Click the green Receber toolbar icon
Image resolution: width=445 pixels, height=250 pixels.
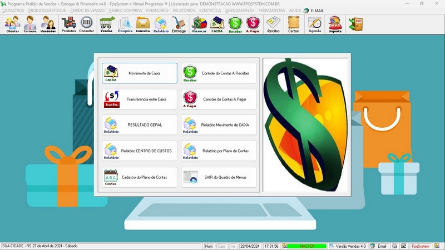tap(235, 24)
